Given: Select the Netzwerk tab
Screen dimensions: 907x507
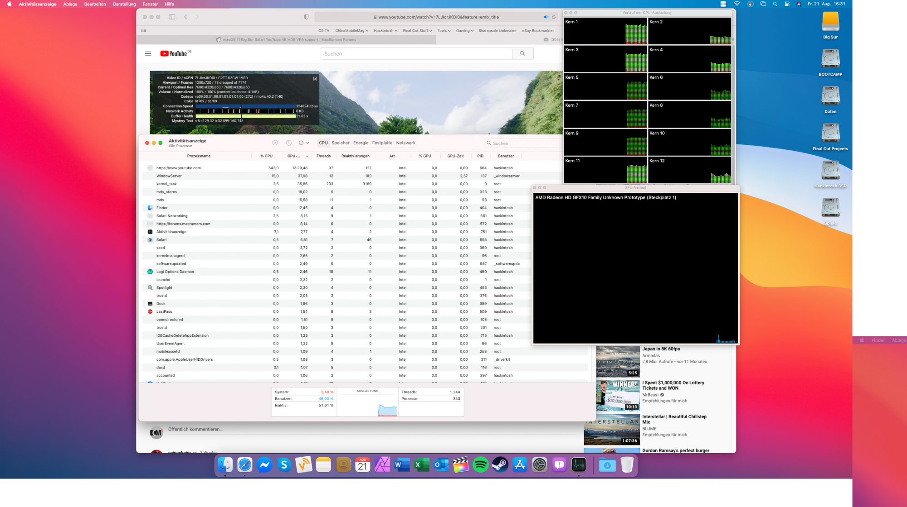Looking at the screenshot, I should click(x=405, y=143).
